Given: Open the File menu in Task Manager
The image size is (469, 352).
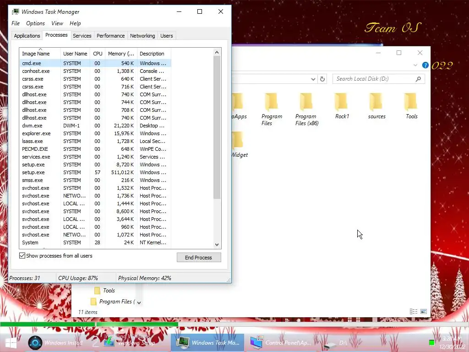Looking at the screenshot, I should pyautogui.click(x=16, y=23).
